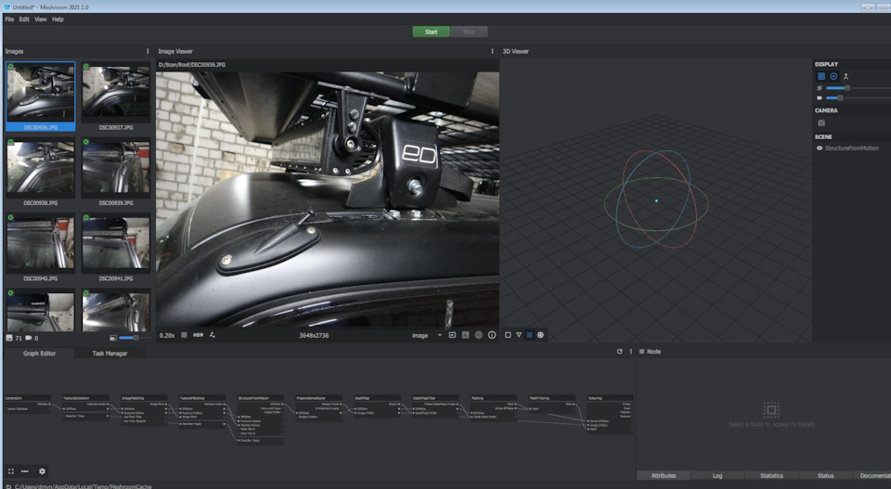Select the PrepareDenseScene node
891x489 pixels.
(x=318, y=407)
